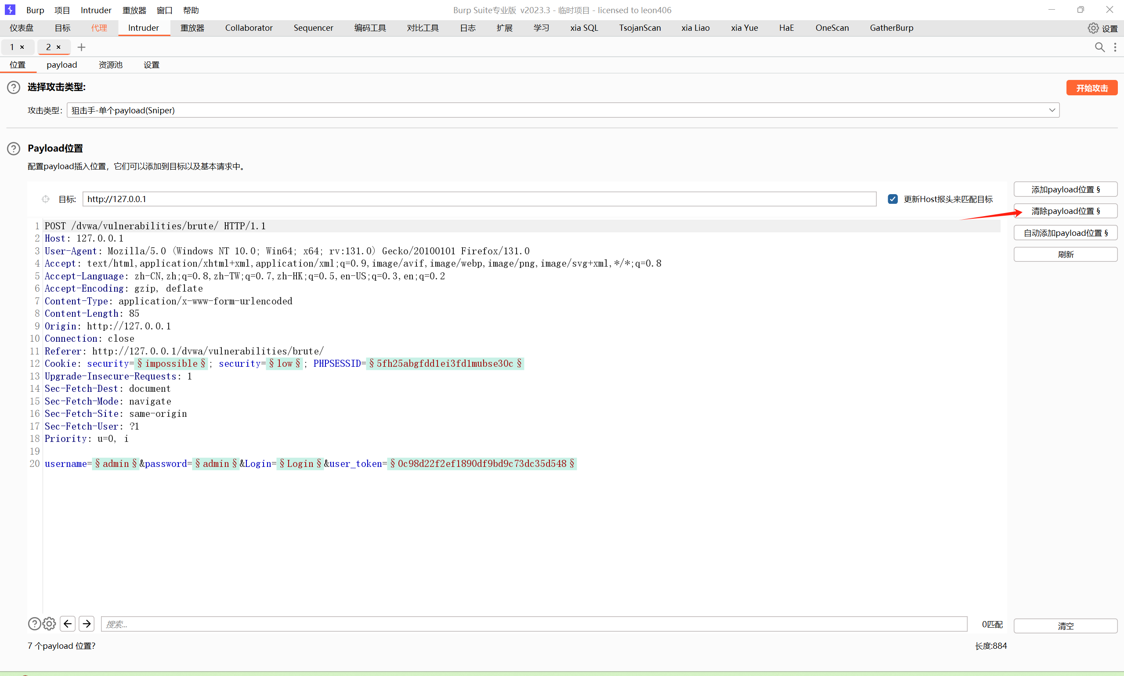Click the target crosshair icon near 目标
The image size is (1124, 676).
[46, 199]
